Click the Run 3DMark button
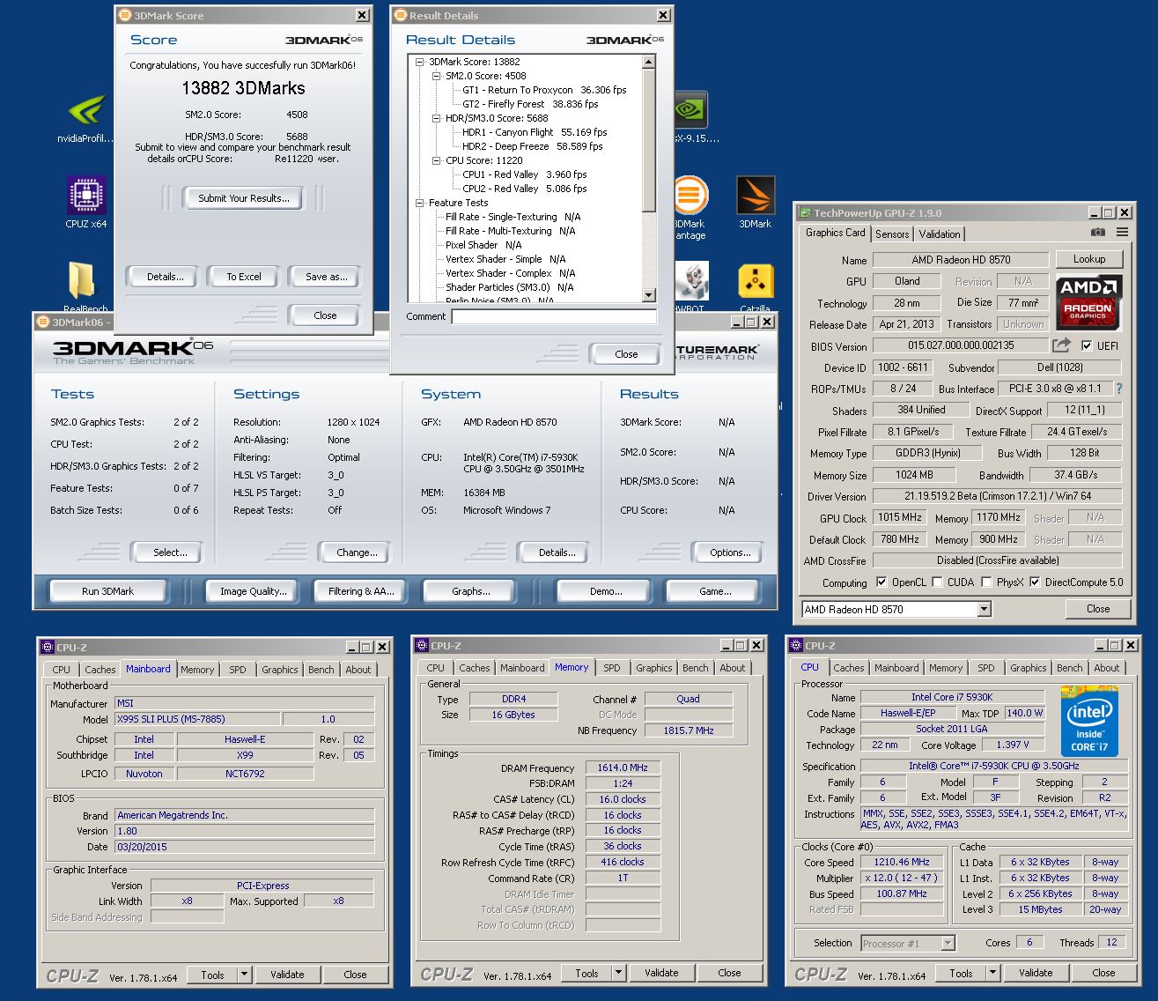The width and height of the screenshot is (1158, 1001). pyautogui.click(x=107, y=591)
